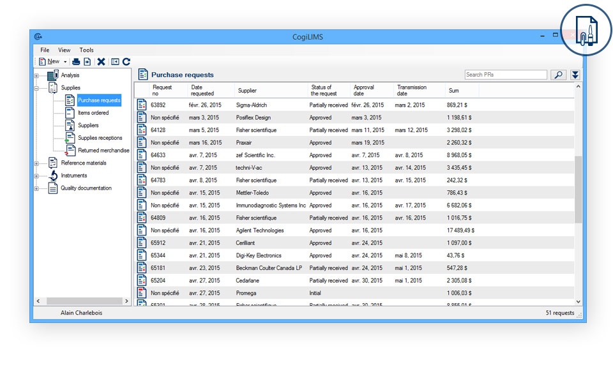Click the document icon of request 63892

pyautogui.click(x=142, y=105)
